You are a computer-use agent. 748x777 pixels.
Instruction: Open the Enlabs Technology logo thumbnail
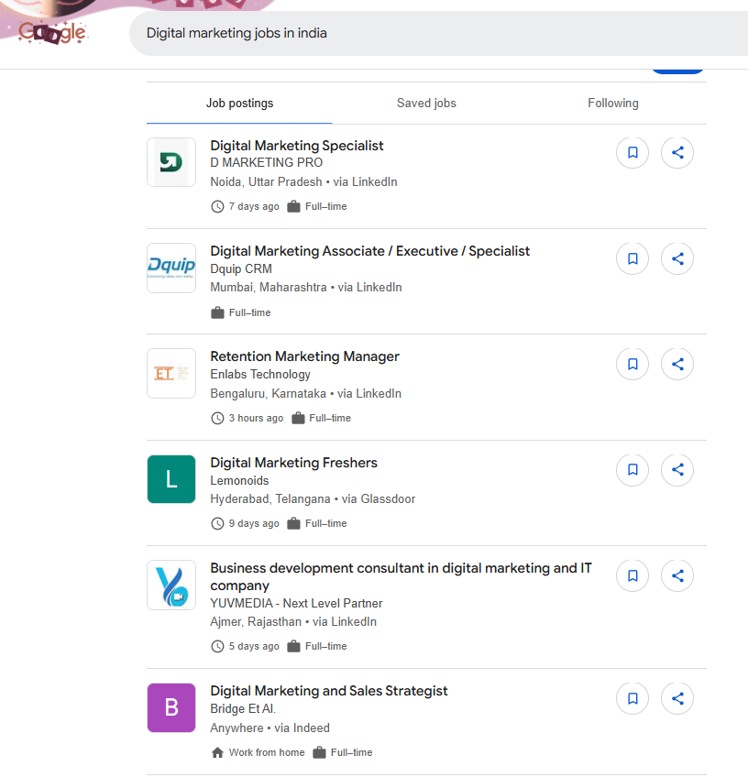click(x=171, y=374)
